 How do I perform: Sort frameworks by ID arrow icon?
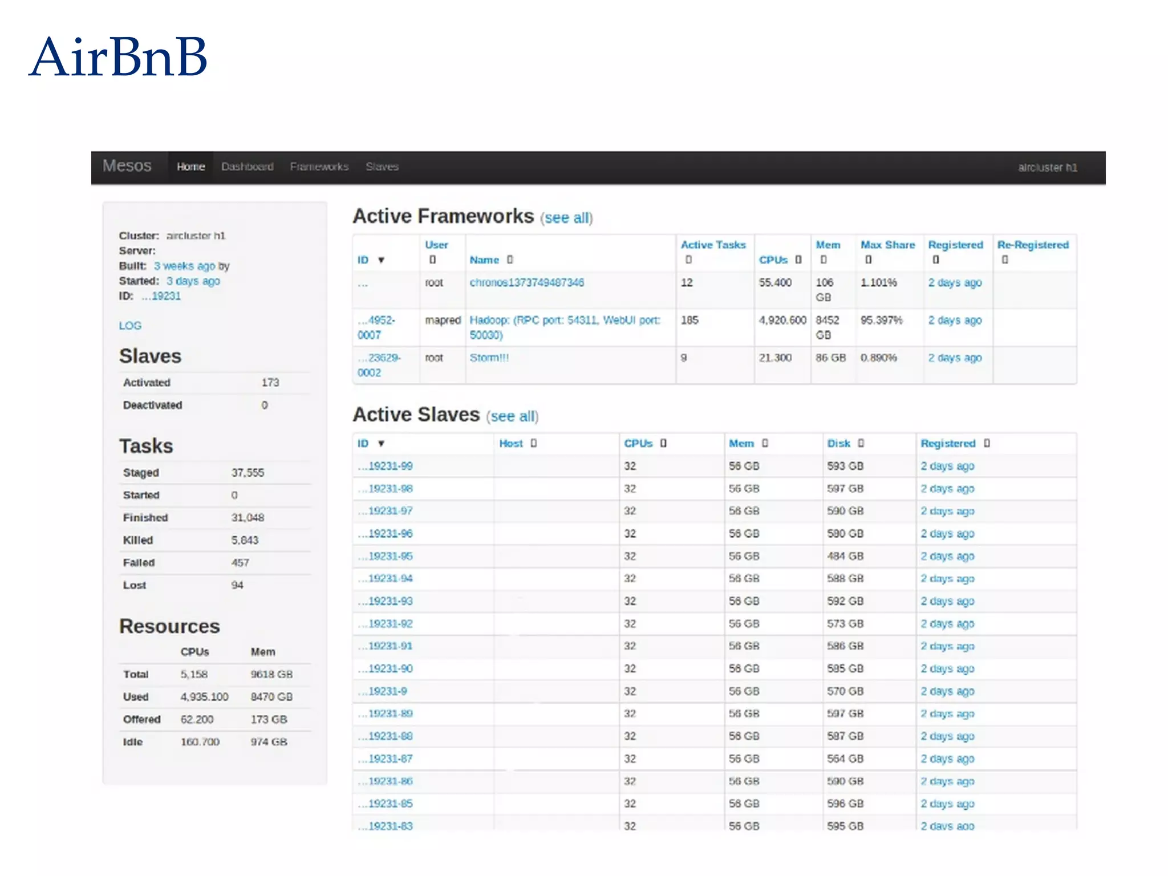[x=381, y=260]
